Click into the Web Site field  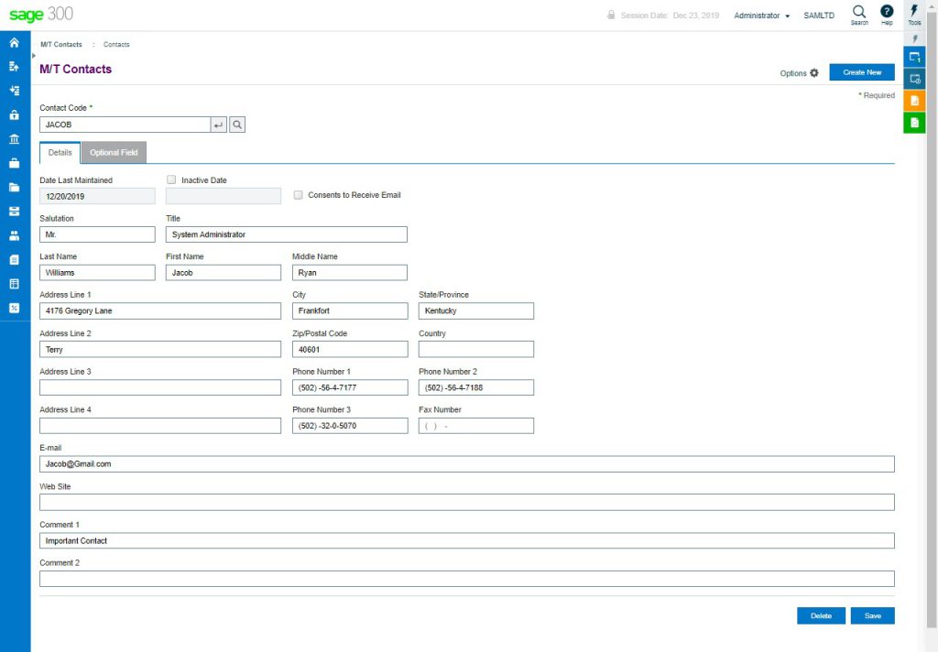click(466, 502)
